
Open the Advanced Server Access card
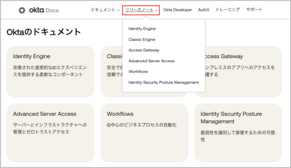coord(50,133)
